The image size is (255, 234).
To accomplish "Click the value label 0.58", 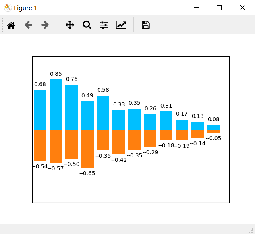I will pos(103,90).
